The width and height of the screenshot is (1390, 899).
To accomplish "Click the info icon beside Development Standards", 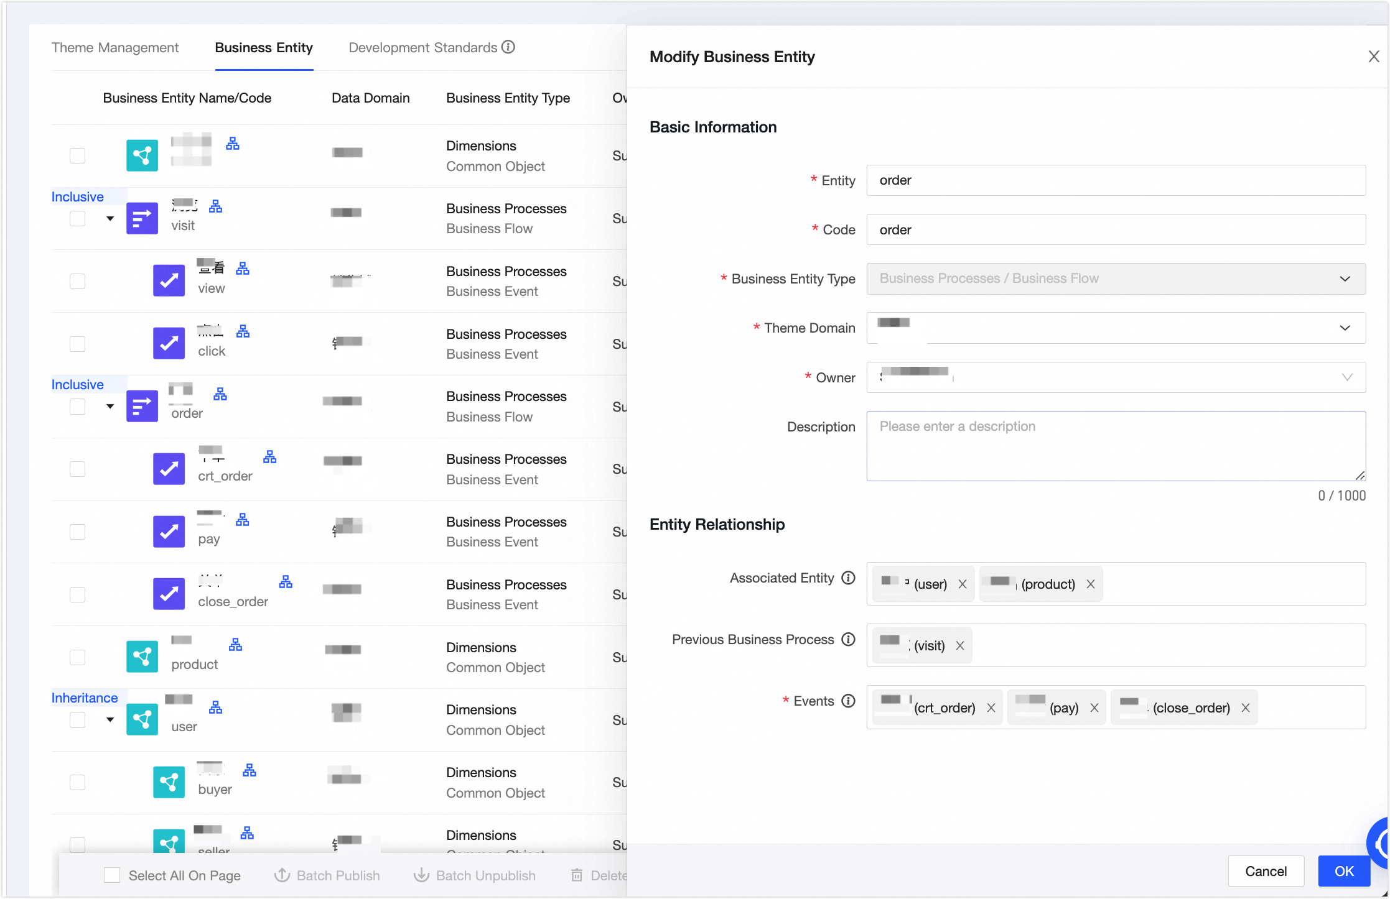I will tap(508, 47).
